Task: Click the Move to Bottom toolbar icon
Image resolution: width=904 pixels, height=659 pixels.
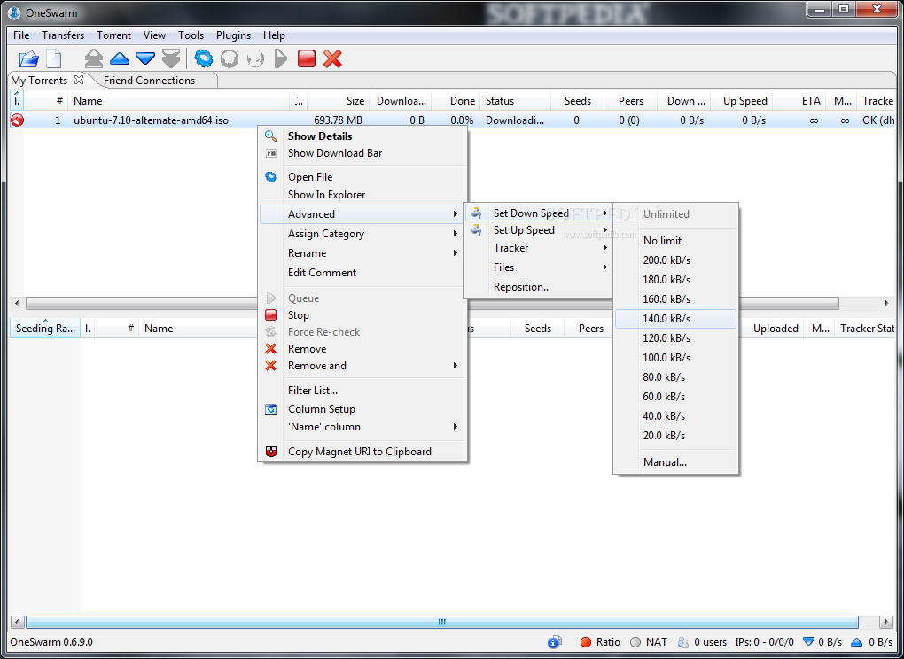Action: pos(171,58)
